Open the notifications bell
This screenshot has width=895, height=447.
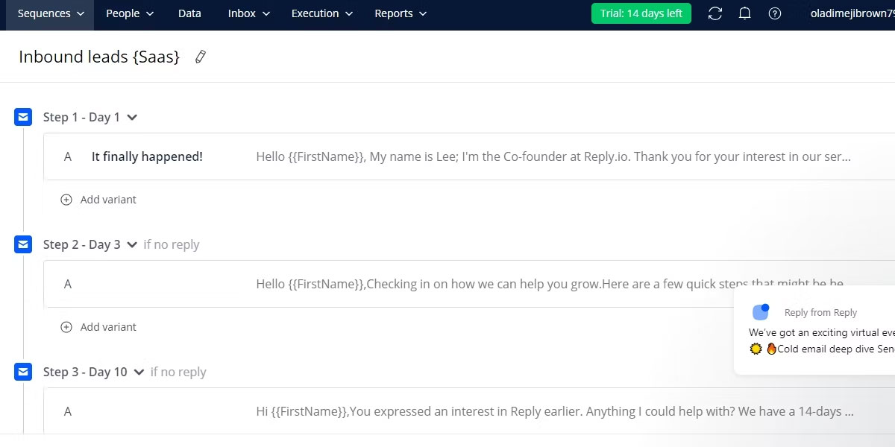pos(744,13)
